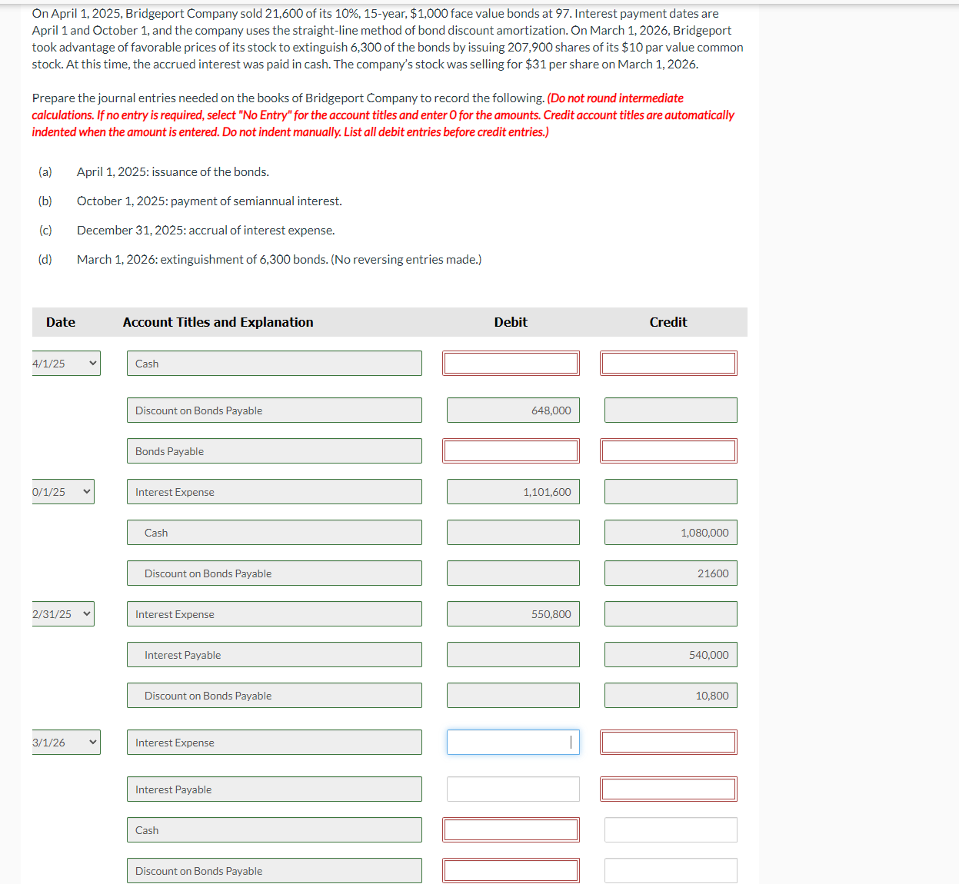Click the debit field for the bottom Discount row

click(x=511, y=871)
